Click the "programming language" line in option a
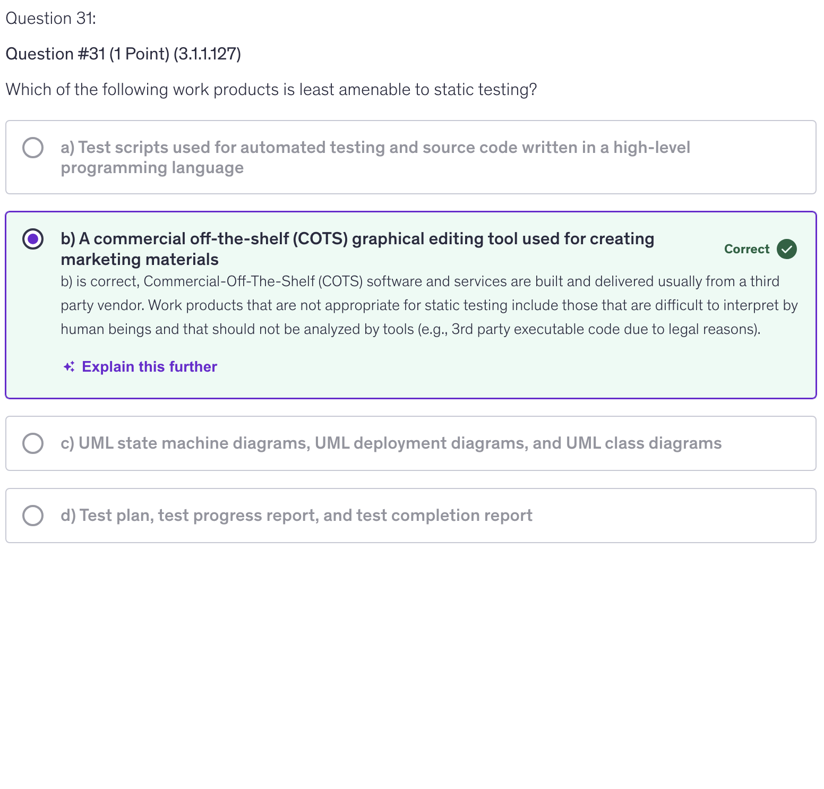 coord(152,168)
